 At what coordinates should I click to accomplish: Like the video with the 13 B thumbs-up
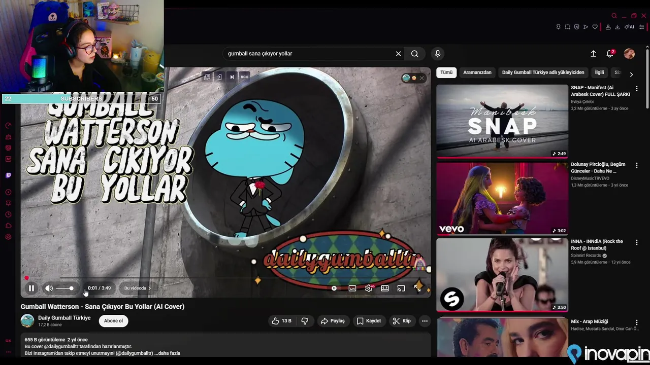281,321
